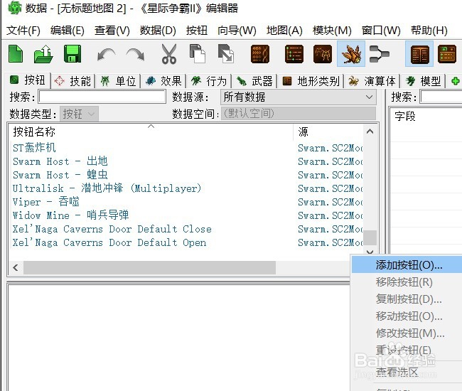Click the Undo arrow icon

107,55
